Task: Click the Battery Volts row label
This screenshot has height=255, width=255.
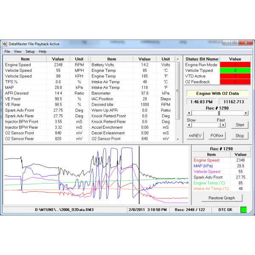Action: point(102,65)
